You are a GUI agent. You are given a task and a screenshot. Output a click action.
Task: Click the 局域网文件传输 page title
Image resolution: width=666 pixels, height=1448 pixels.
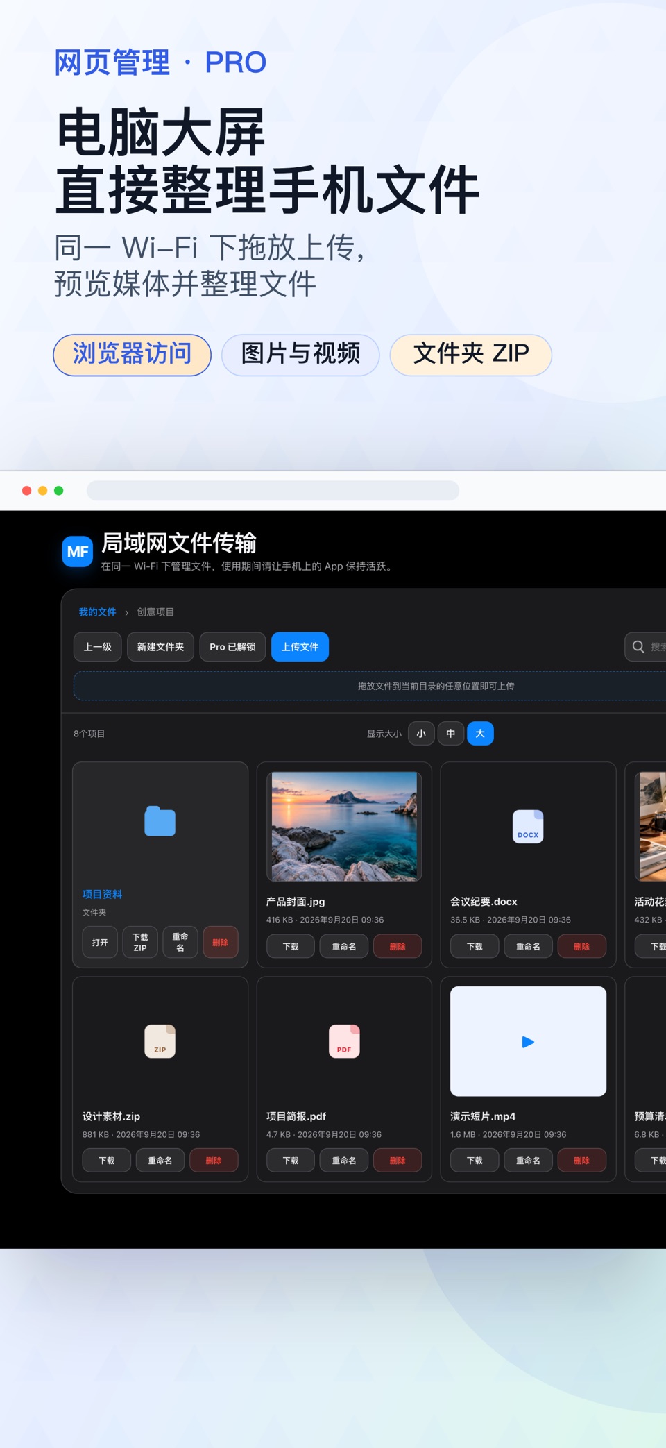tap(179, 543)
